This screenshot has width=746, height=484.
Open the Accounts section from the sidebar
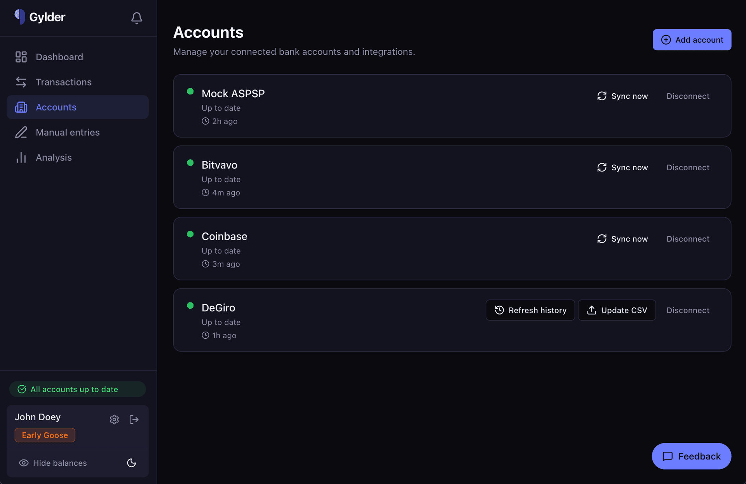point(56,107)
